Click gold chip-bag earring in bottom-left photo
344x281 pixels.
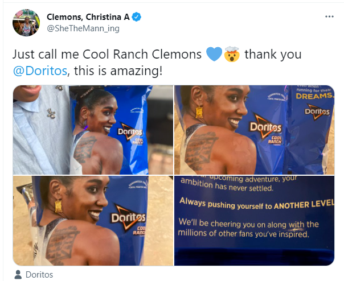pos(58,206)
